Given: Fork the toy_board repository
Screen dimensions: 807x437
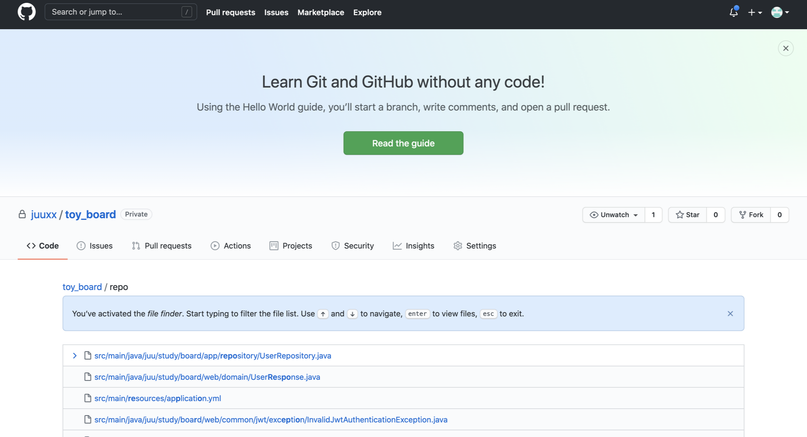Looking at the screenshot, I should [x=751, y=215].
